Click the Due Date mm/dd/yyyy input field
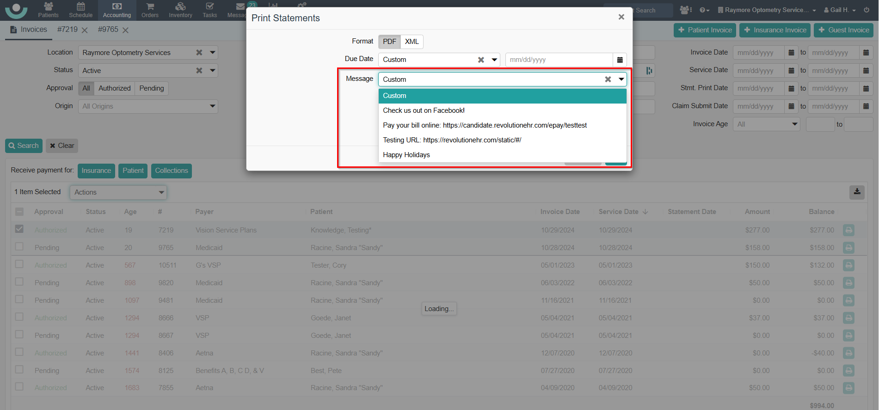 [x=559, y=60]
